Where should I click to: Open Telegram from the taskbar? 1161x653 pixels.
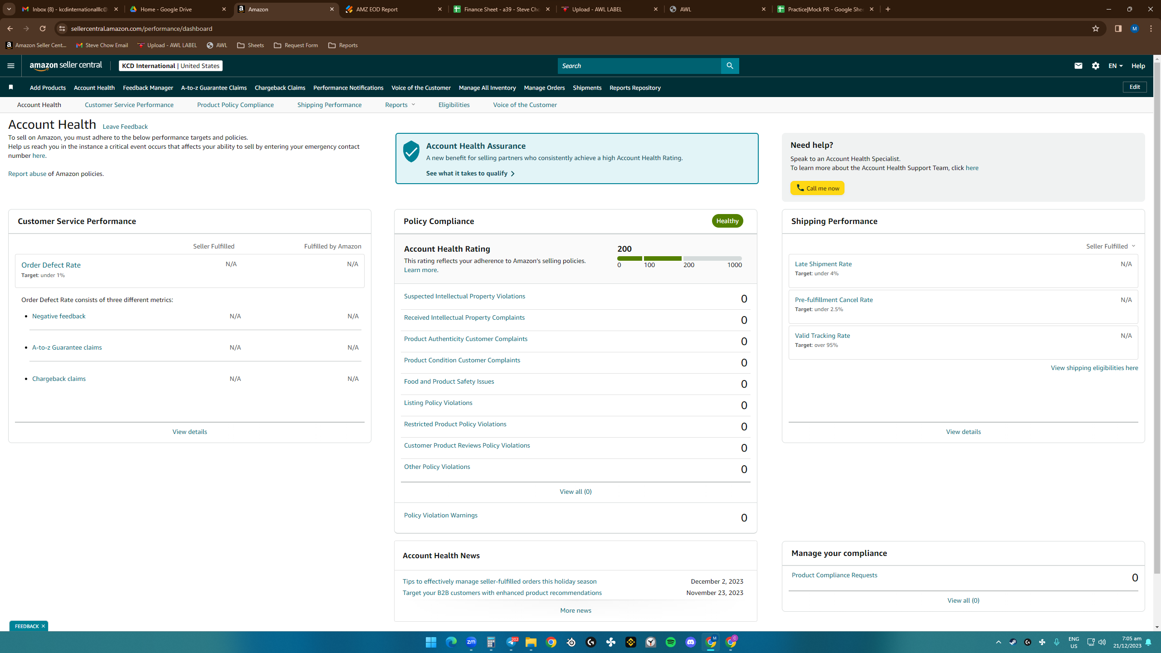click(511, 642)
